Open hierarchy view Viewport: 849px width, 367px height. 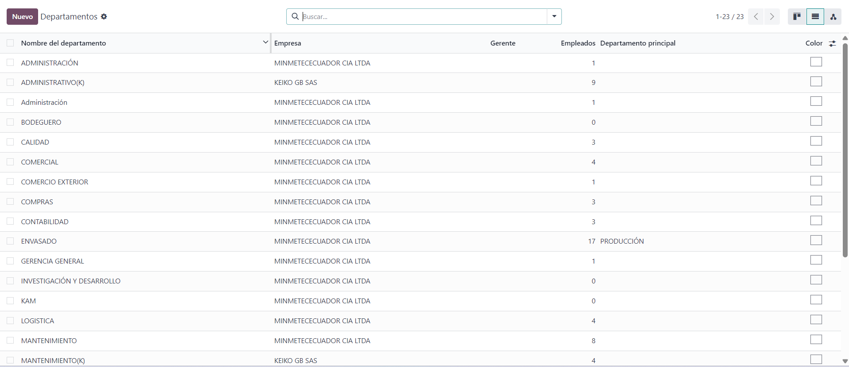click(833, 17)
